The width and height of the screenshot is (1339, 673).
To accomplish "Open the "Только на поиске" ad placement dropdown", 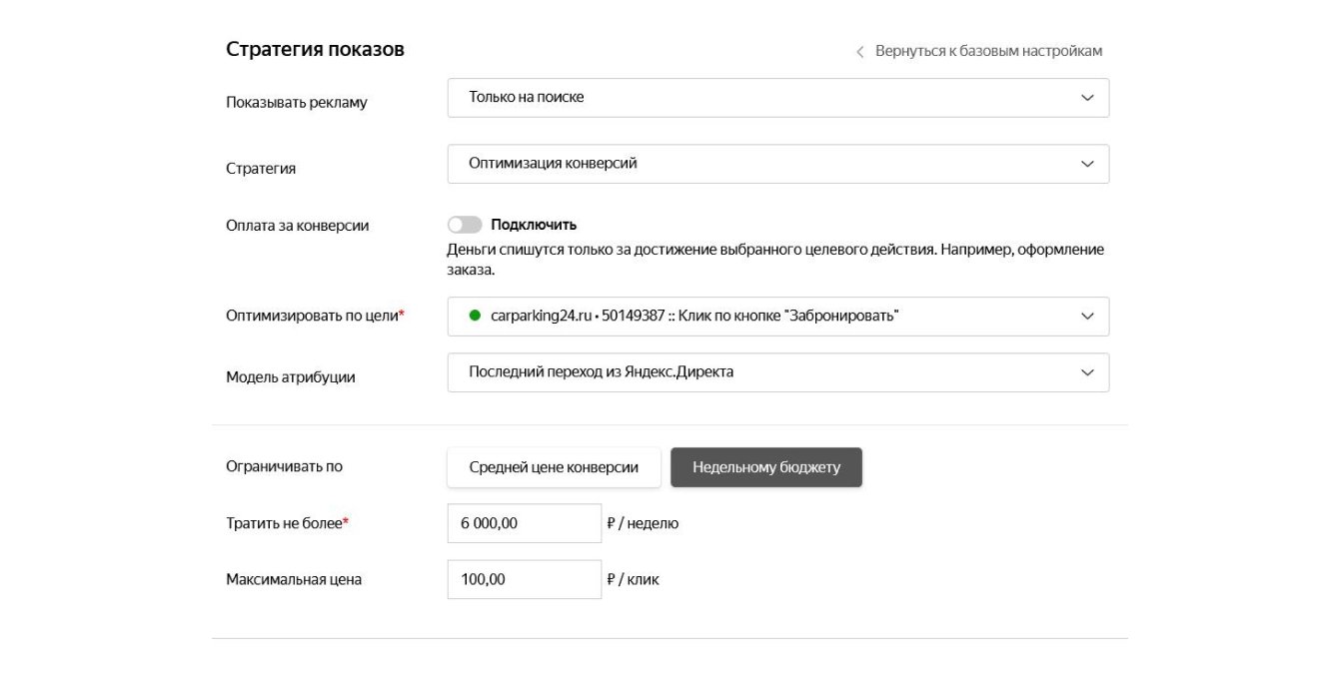I will 759,98.
